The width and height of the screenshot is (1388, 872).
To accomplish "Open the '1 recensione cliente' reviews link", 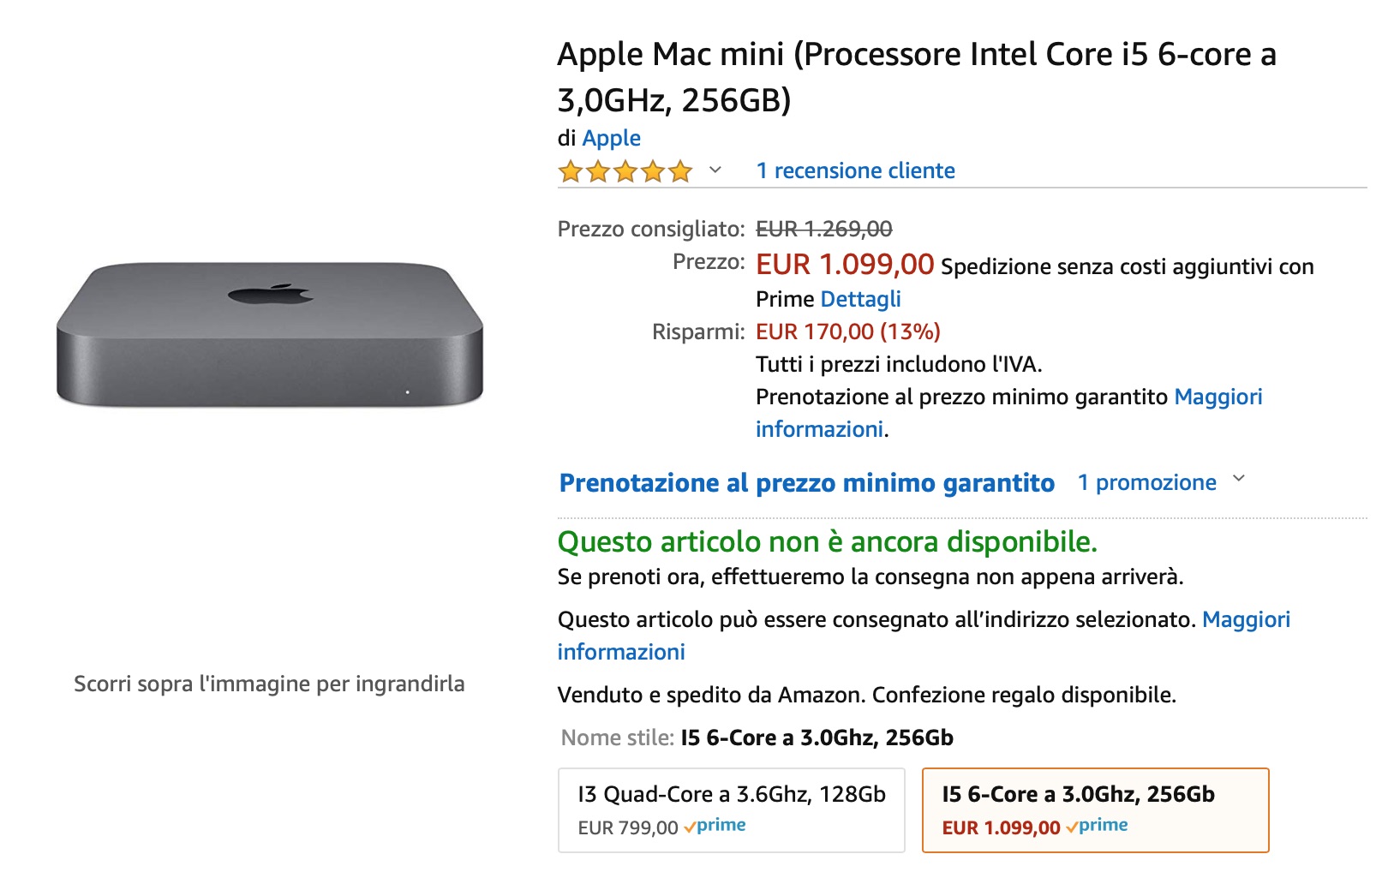I will pos(855,170).
